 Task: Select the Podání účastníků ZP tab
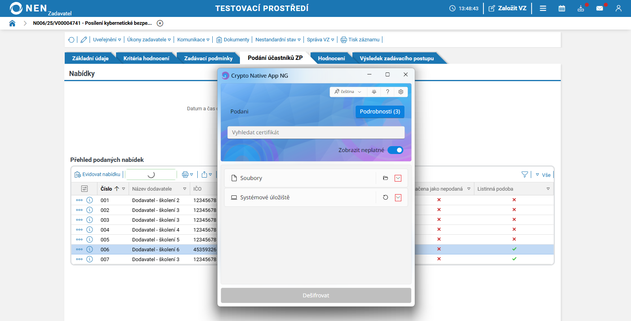pos(275,58)
